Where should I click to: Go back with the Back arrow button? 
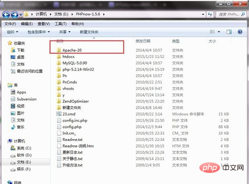[6, 14]
